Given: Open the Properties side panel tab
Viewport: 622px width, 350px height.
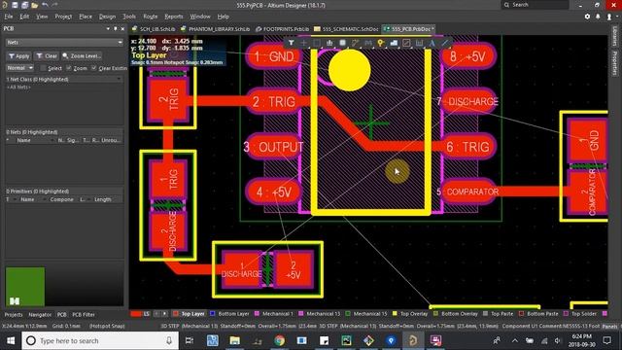Looking at the screenshot, I should pos(615,63).
